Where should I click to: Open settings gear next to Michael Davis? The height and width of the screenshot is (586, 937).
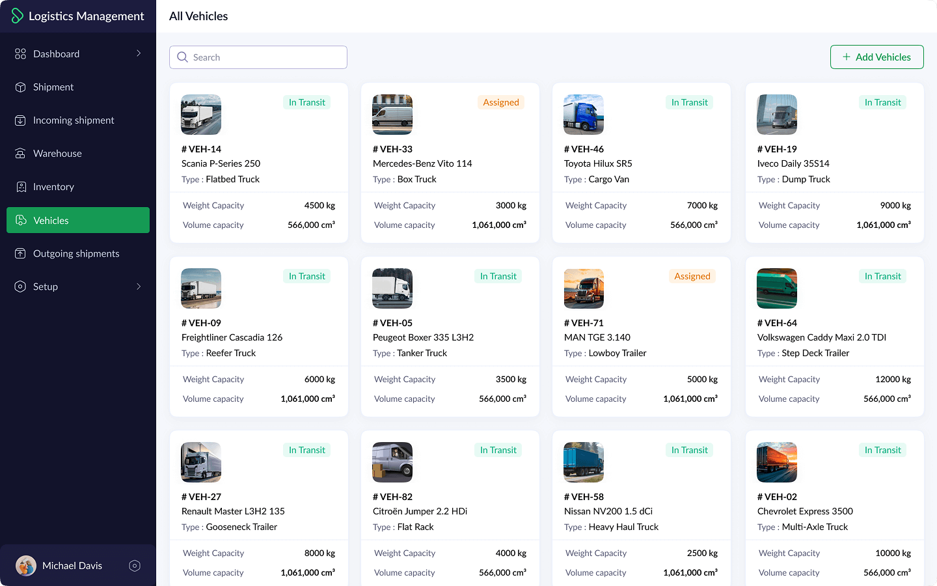(x=135, y=566)
